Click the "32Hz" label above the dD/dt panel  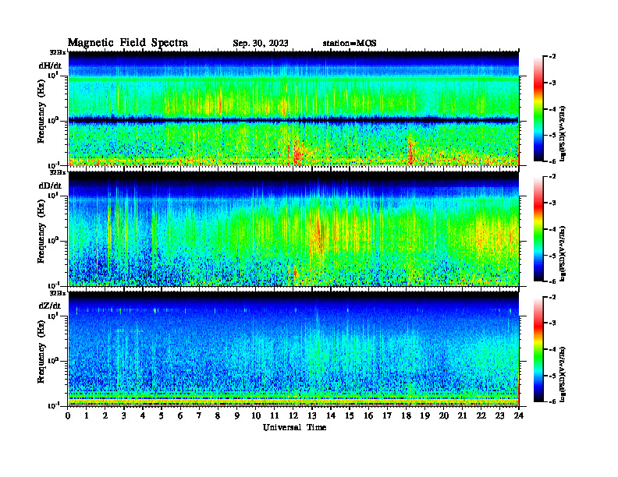[x=58, y=172]
